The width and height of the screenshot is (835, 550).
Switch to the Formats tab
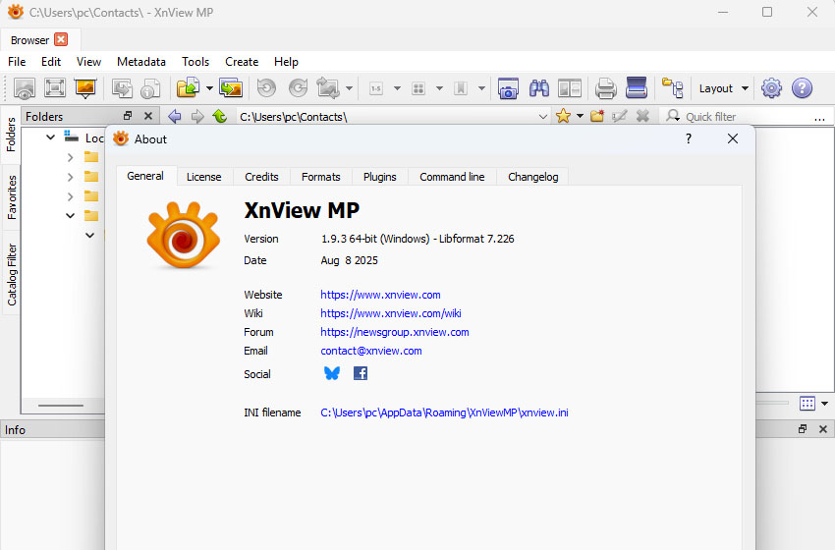320,177
